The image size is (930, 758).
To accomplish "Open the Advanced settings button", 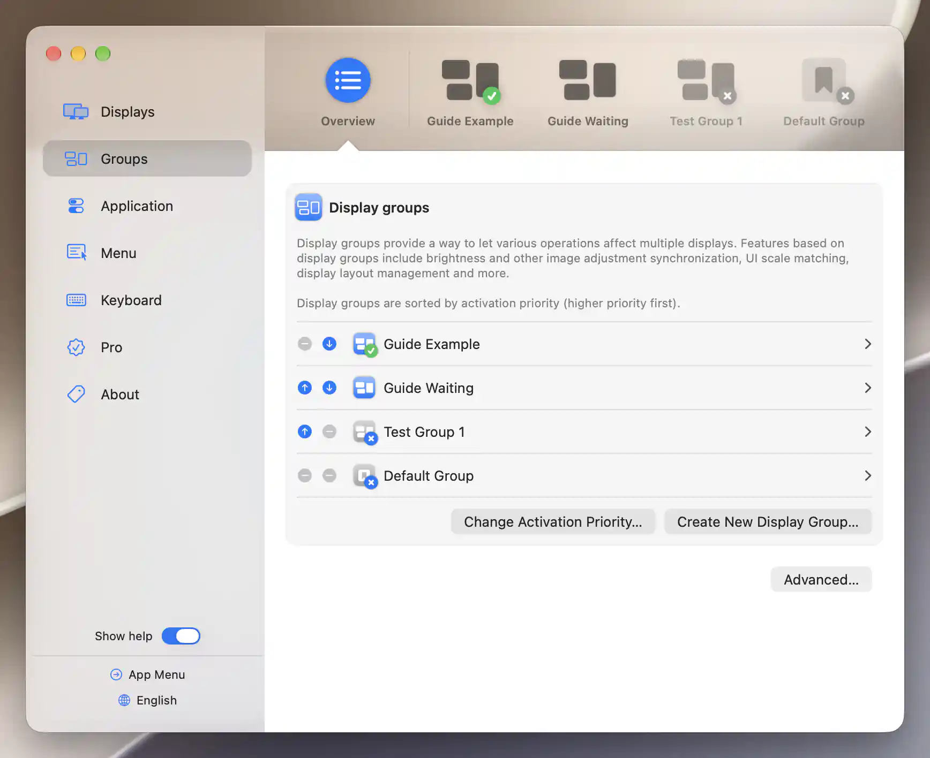I will 821,579.
